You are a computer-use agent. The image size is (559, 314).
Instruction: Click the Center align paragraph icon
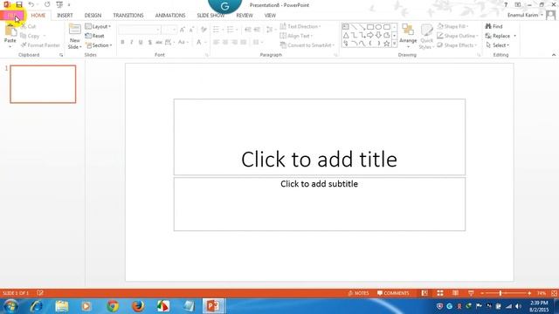pyautogui.click(x=225, y=43)
